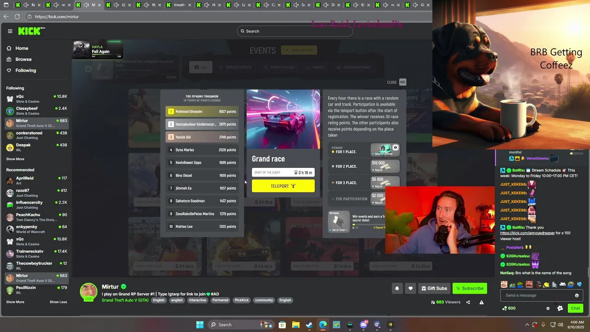Viewport: 590px width, 332px height.
Task: Reload the page with the refresh icon
Action: [17, 16]
